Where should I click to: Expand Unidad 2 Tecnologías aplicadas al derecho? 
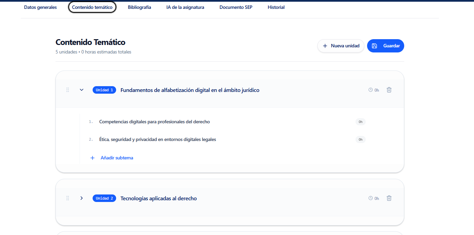coord(81,198)
